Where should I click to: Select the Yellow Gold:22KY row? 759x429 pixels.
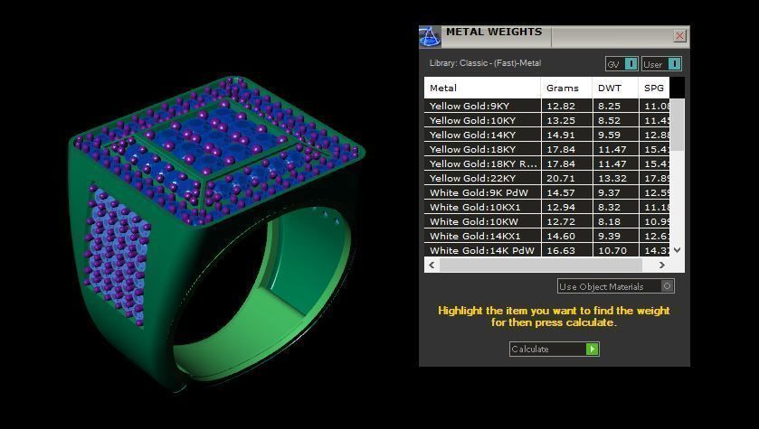547,178
